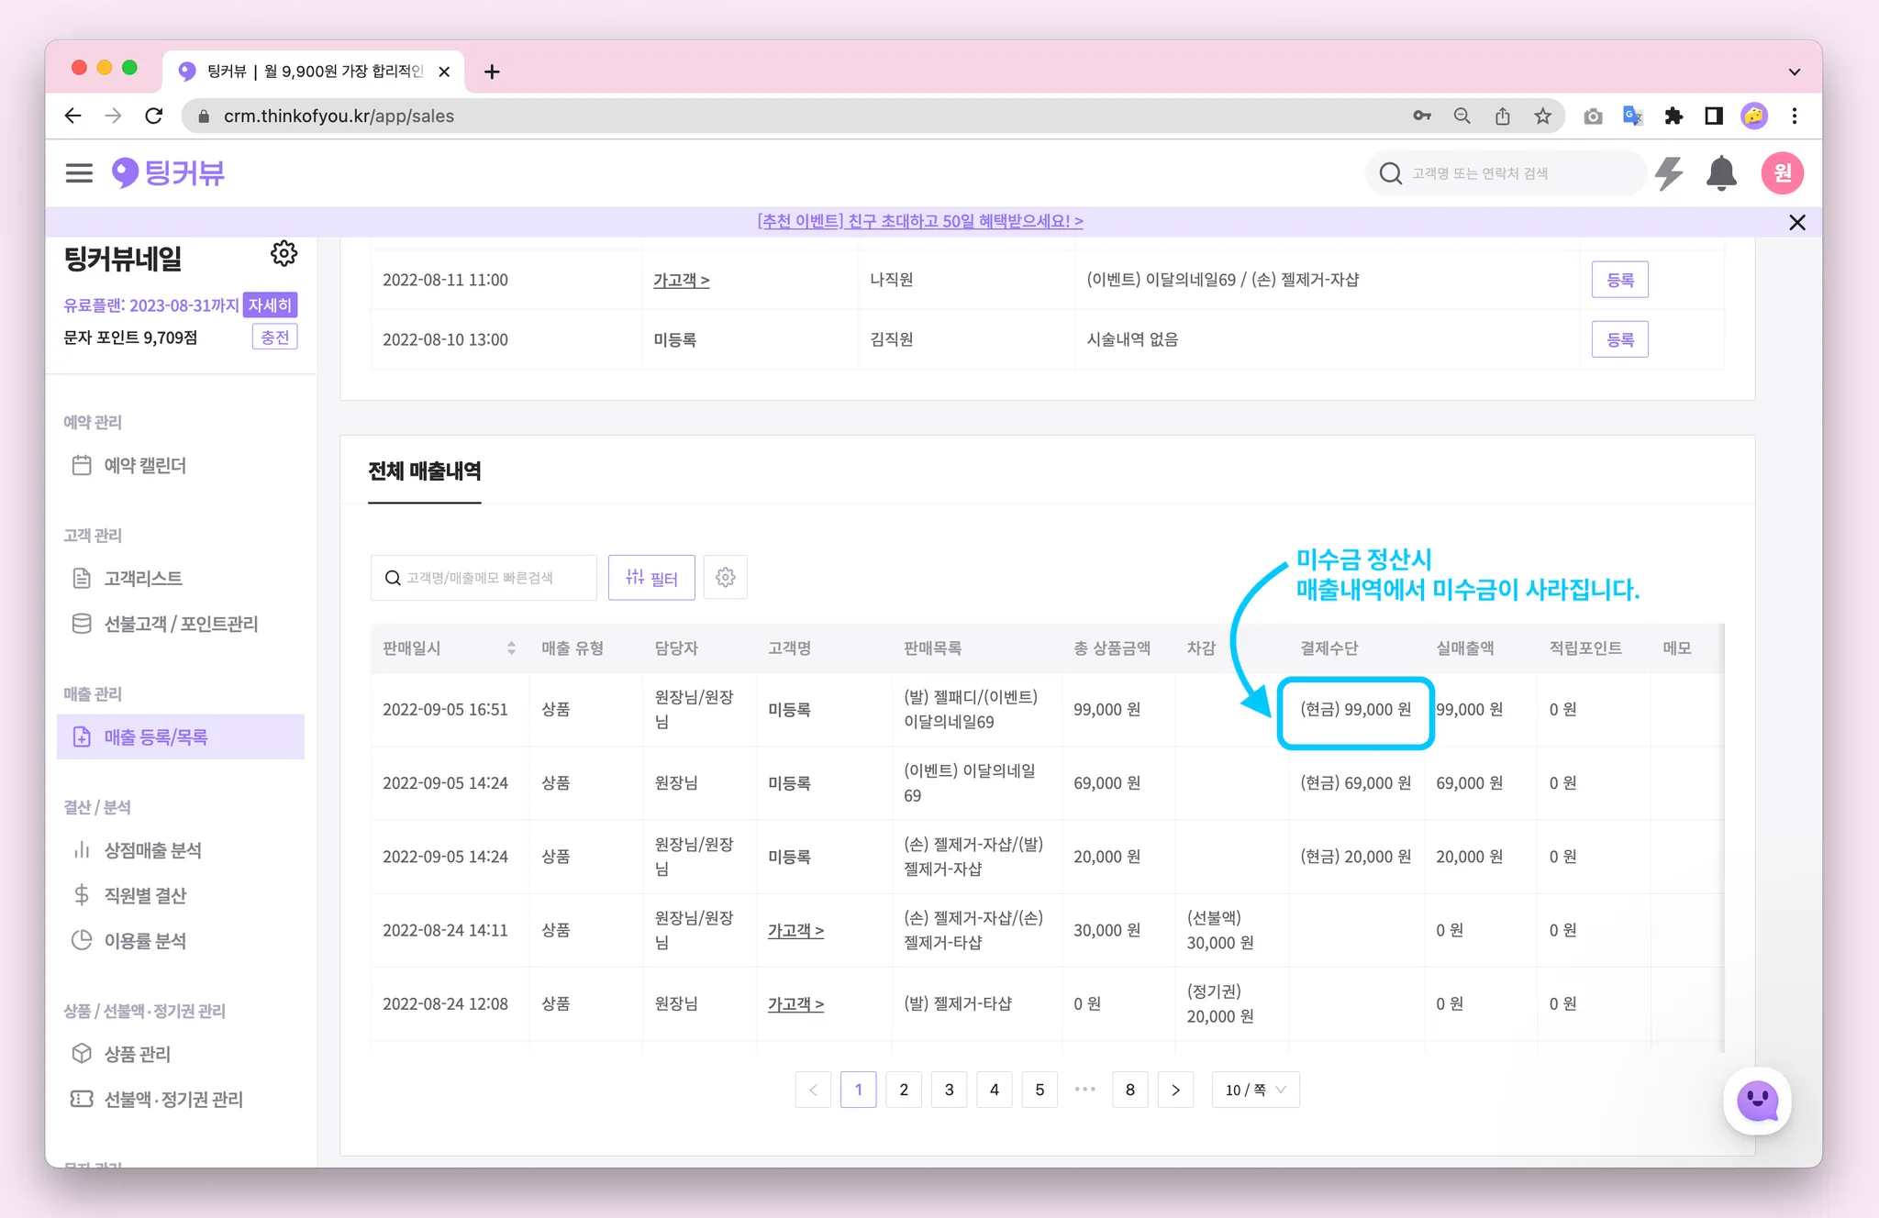Click the browser extensions puzzle icon

pos(1673,116)
